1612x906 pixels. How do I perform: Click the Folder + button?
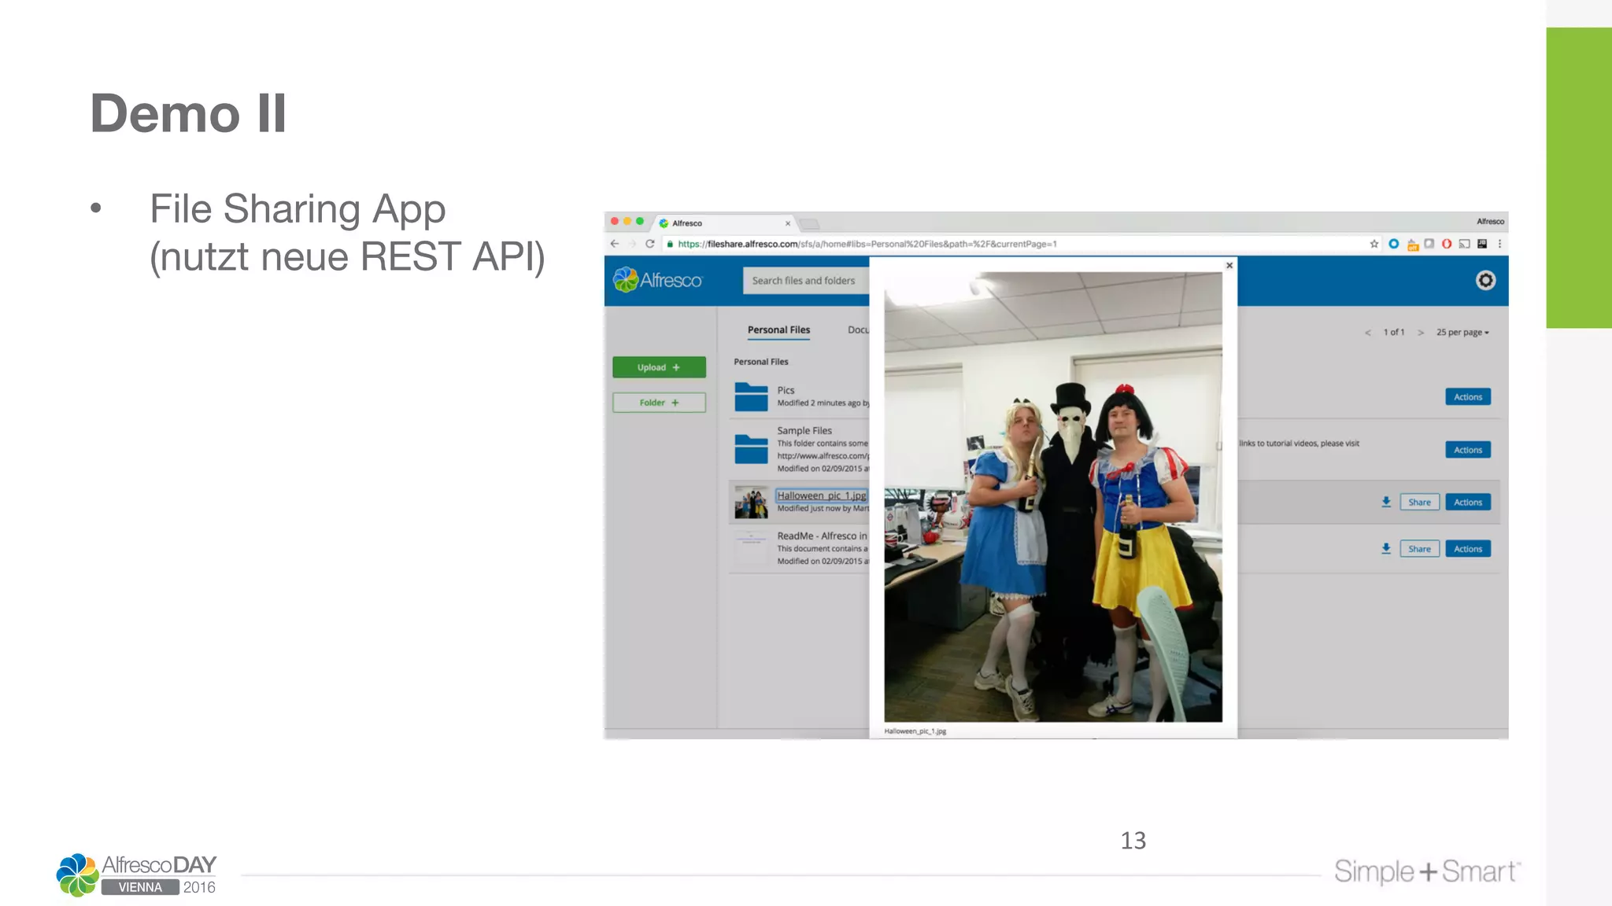click(659, 403)
